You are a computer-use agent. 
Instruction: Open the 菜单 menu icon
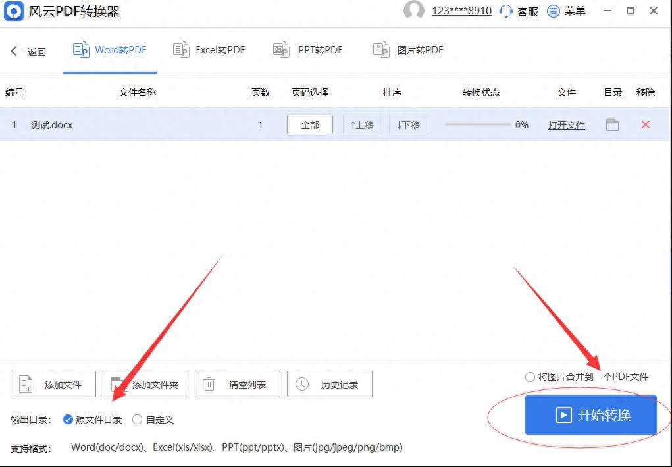click(554, 11)
